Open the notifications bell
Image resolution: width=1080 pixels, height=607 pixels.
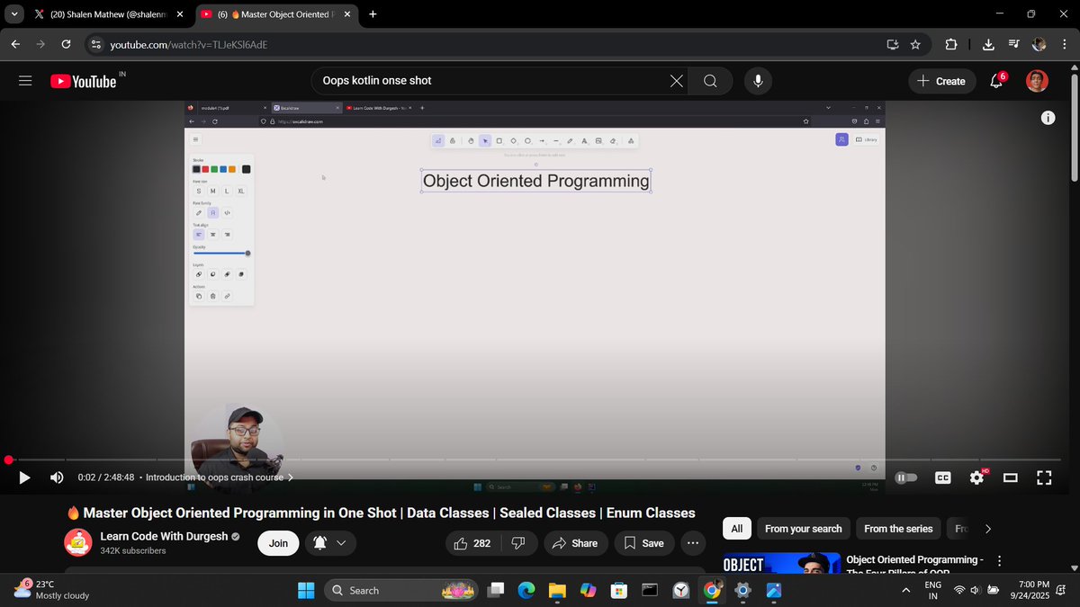click(x=994, y=81)
